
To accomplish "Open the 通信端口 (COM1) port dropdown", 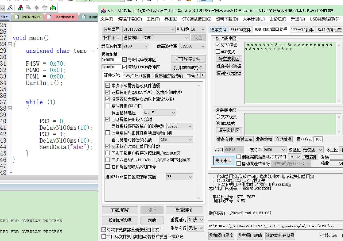I will [x=156, y=38].
